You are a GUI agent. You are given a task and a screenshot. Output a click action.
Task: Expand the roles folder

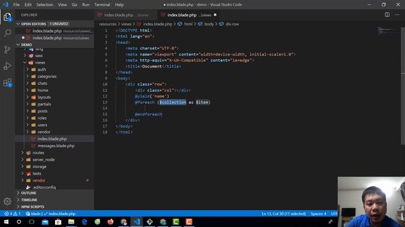[x=55, y=118]
